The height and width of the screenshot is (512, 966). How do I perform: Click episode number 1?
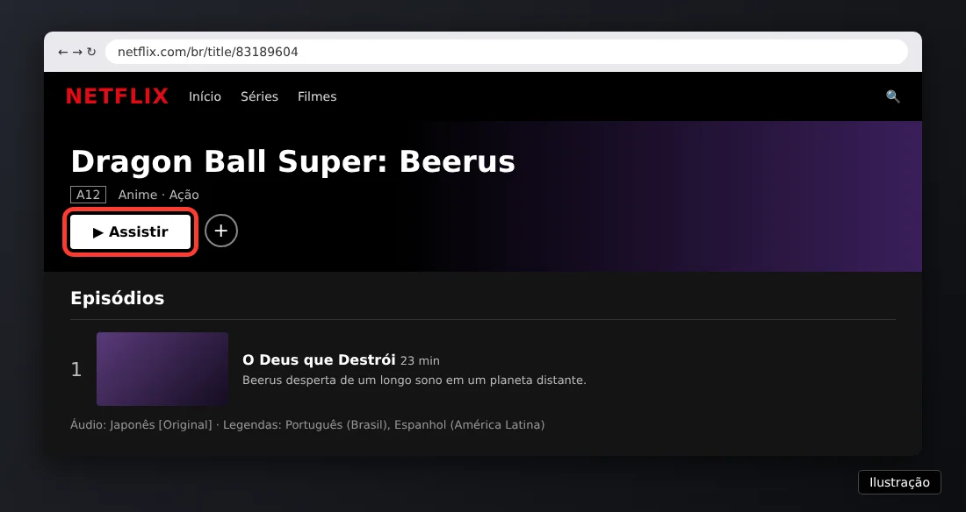pyautogui.click(x=76, y=369)
